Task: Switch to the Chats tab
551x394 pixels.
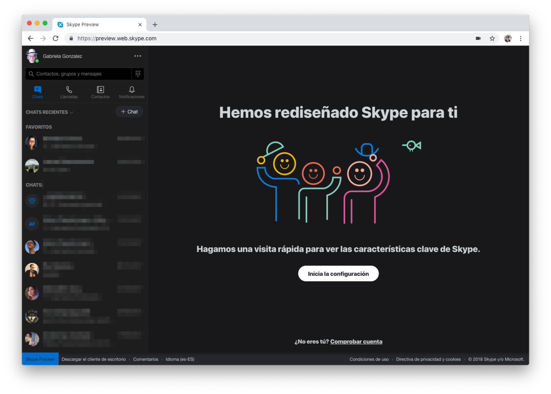Action: pos(38,92)
